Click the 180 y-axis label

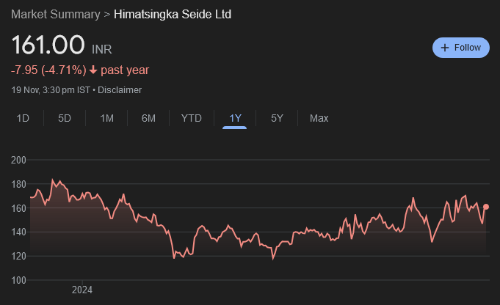click(18, 184)
